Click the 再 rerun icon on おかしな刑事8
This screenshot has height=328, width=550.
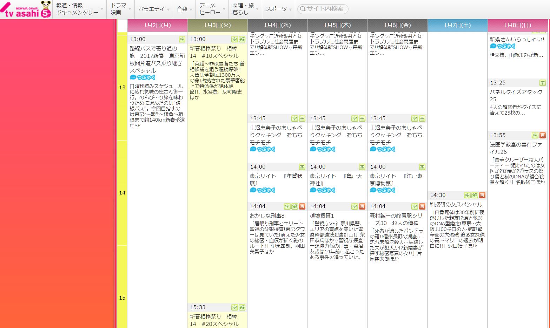(x=302, y=206)
